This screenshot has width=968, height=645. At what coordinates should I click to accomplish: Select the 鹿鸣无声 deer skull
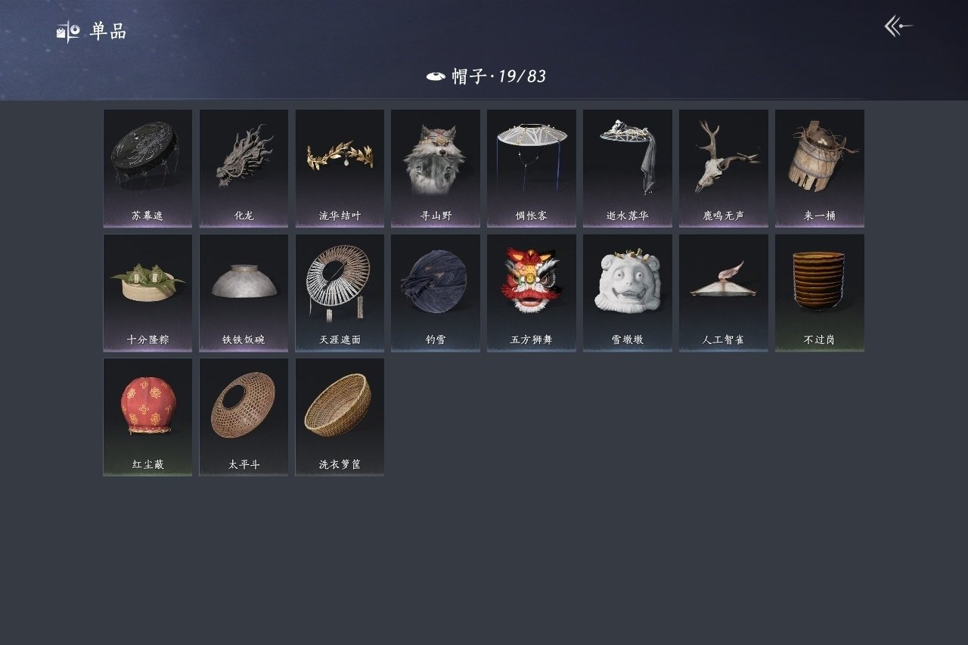(724, 169)
